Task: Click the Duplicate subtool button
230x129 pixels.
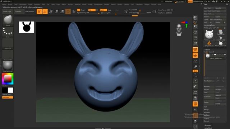Action: point(209,97)
